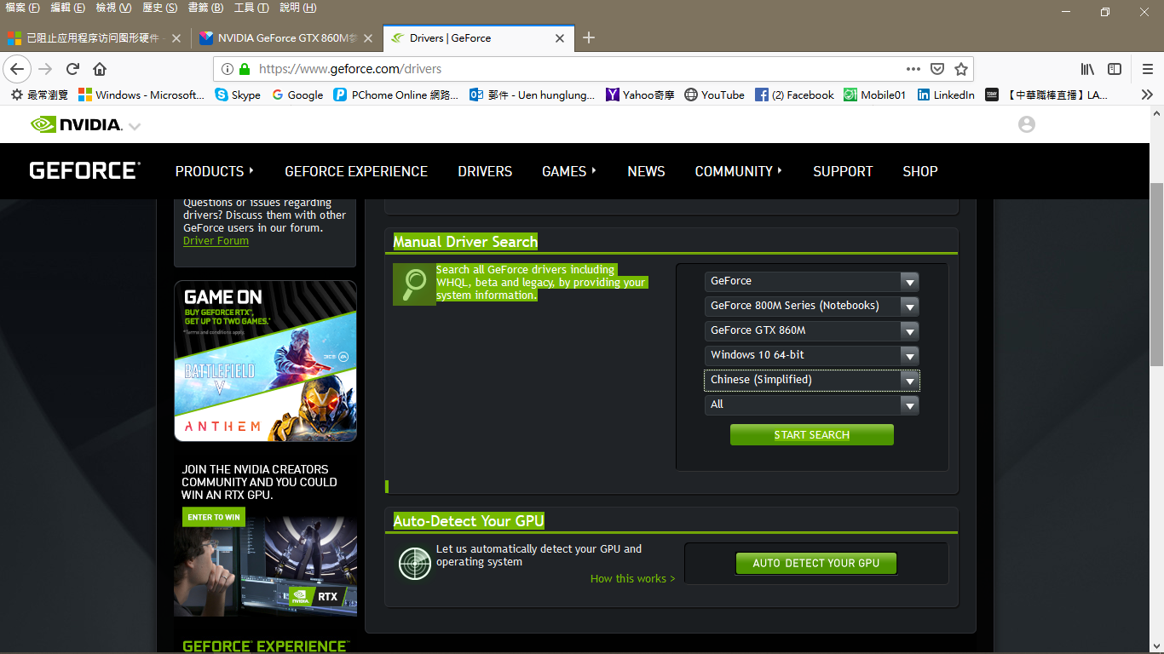The height and width of the screenshot is (654, 1164).
Task: Expand the PRODUCTS nav menu
Action: 215,171
